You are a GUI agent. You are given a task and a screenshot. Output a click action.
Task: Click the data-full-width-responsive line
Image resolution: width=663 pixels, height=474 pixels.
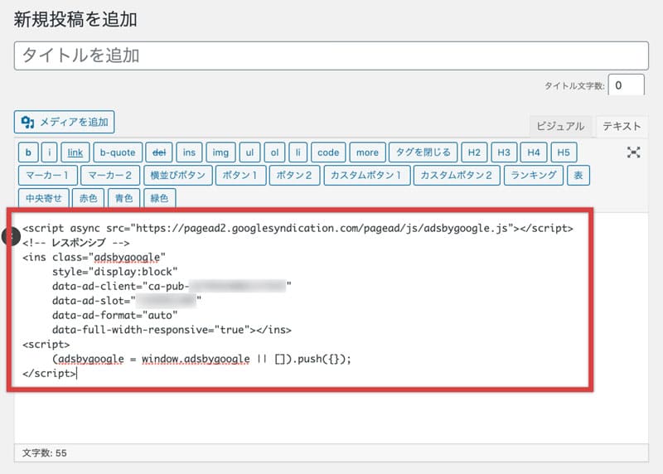click(172, 330)
